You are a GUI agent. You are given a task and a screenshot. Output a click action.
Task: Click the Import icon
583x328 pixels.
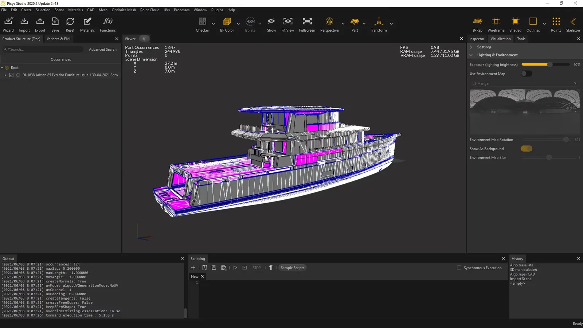[24, 22]
